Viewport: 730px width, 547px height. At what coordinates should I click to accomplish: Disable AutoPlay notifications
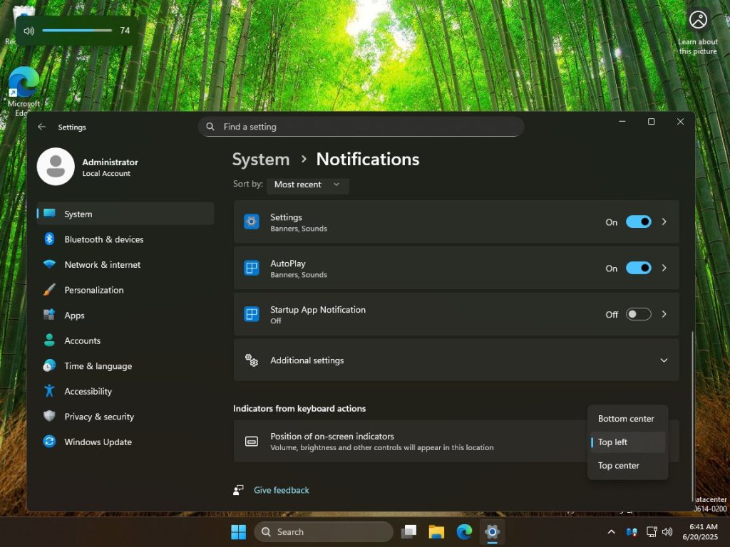click(638, 268)
